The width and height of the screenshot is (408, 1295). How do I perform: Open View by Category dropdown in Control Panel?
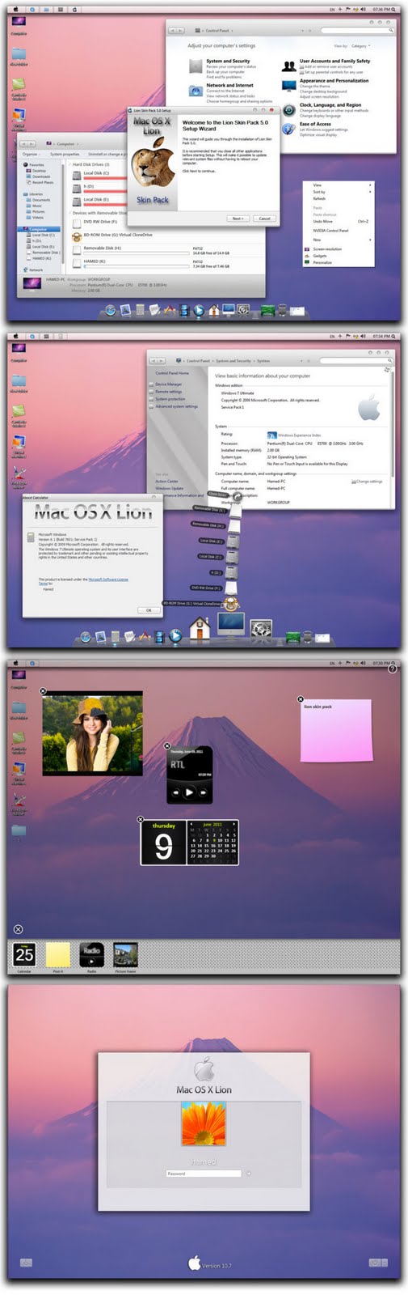[x=360, y=46]
